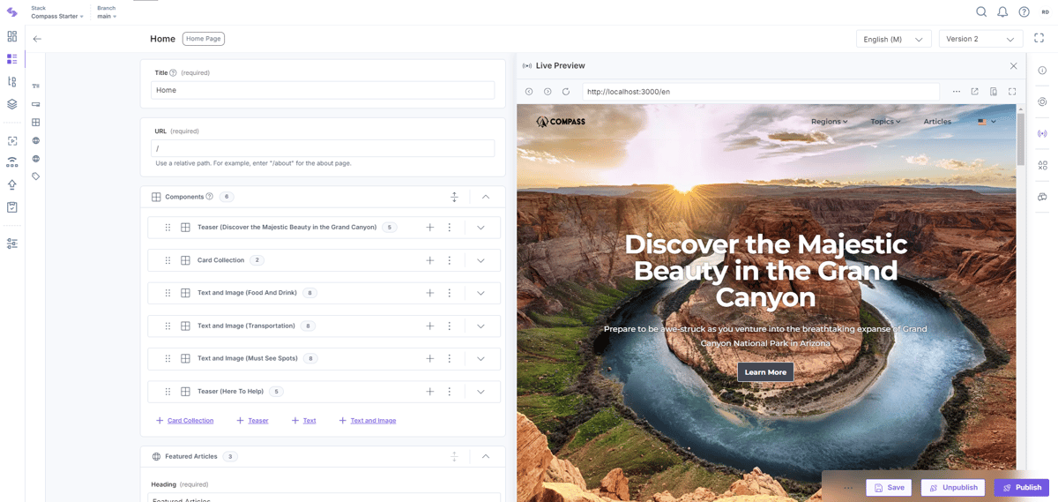The image size is (1058, 502).
Task: Click the Contentstack logo
Action: click(12, 12)
